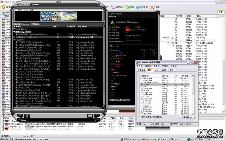Collapse the Recently Visited group
The image size is (226, 141).
click(x=14, y=32)
